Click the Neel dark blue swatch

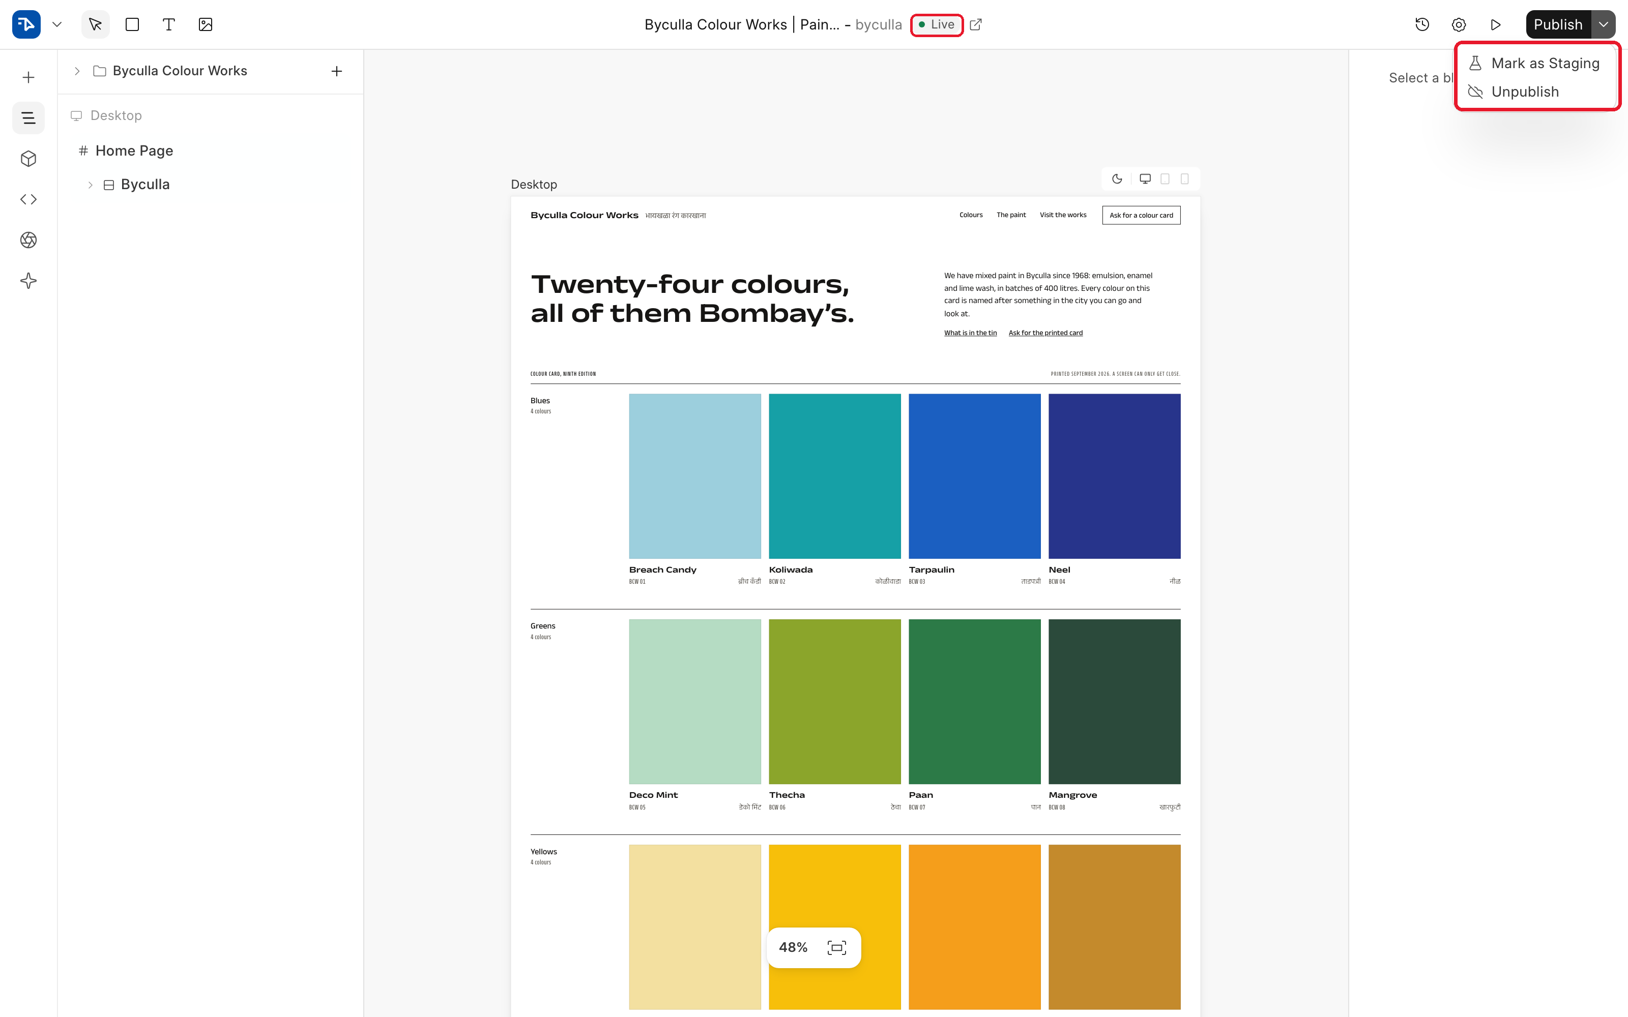click(x=1114, y=476)
